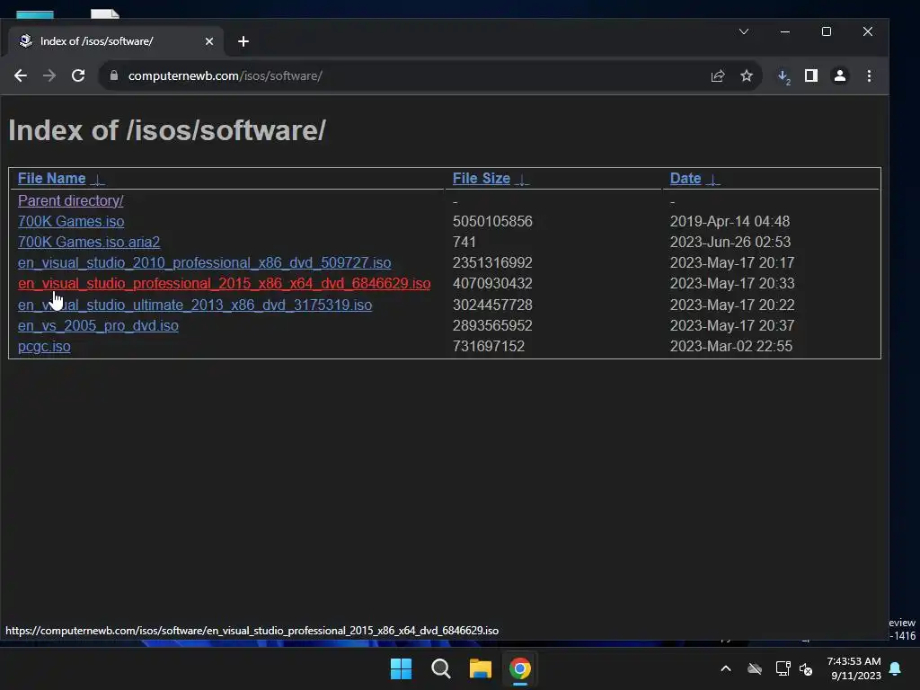Open the 700K Games.iso.aria2 link
This screenshot has height=690, width=920.
tap(89, 242)
